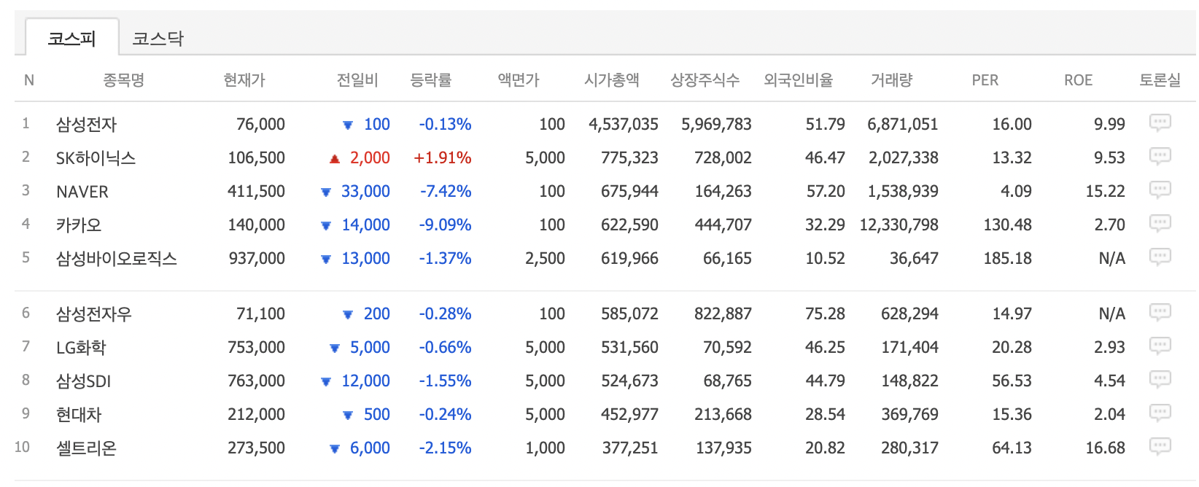1199x487 pixels.
Task: Open the 삼성전자 stock link
Action: tap(86, 125)
